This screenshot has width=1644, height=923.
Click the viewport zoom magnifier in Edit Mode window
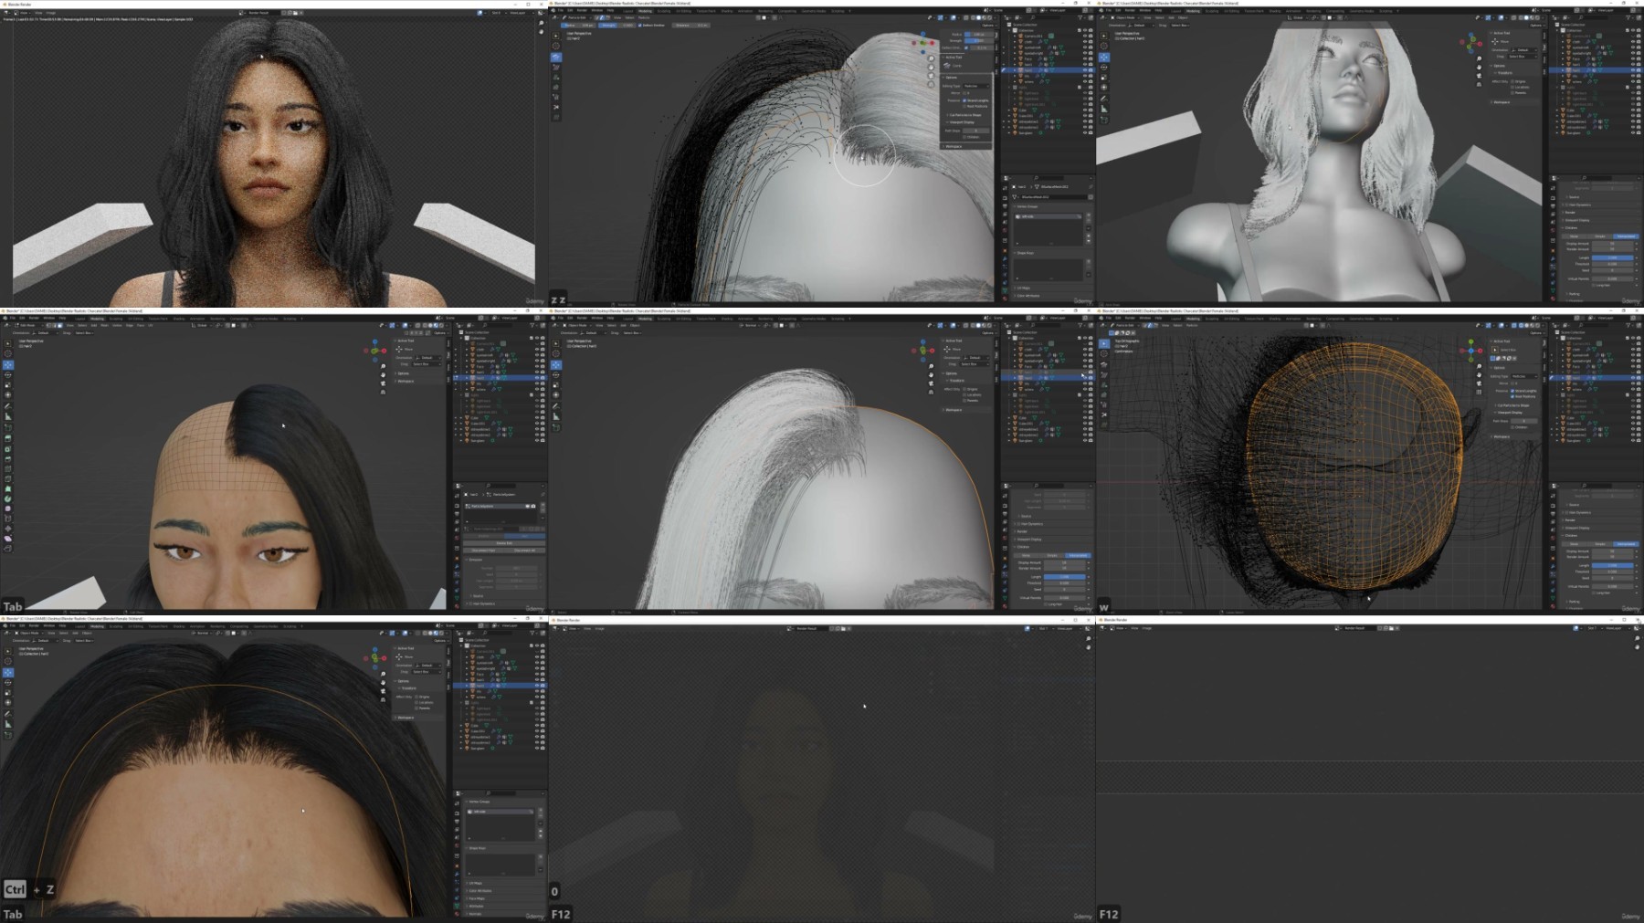pos(383,366)
